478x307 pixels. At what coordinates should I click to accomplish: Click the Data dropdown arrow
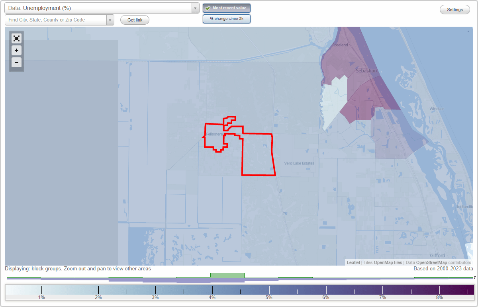pos(195,8)
